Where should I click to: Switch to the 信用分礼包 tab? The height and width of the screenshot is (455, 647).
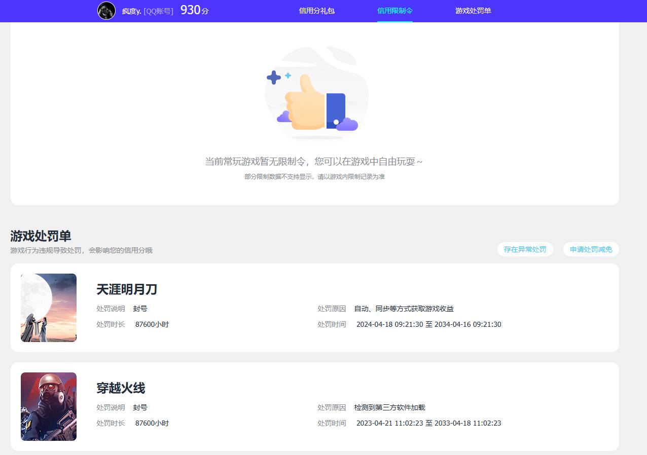316,11
